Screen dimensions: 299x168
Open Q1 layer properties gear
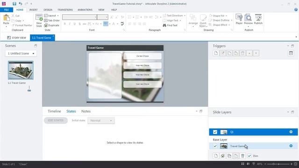pyautogui.click(x=291, y=132)
